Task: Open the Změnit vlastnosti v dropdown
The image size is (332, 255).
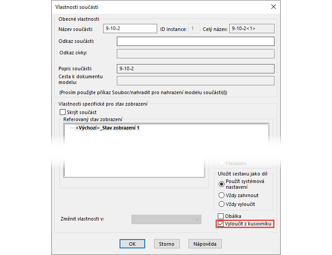Action: click(166, 220)
